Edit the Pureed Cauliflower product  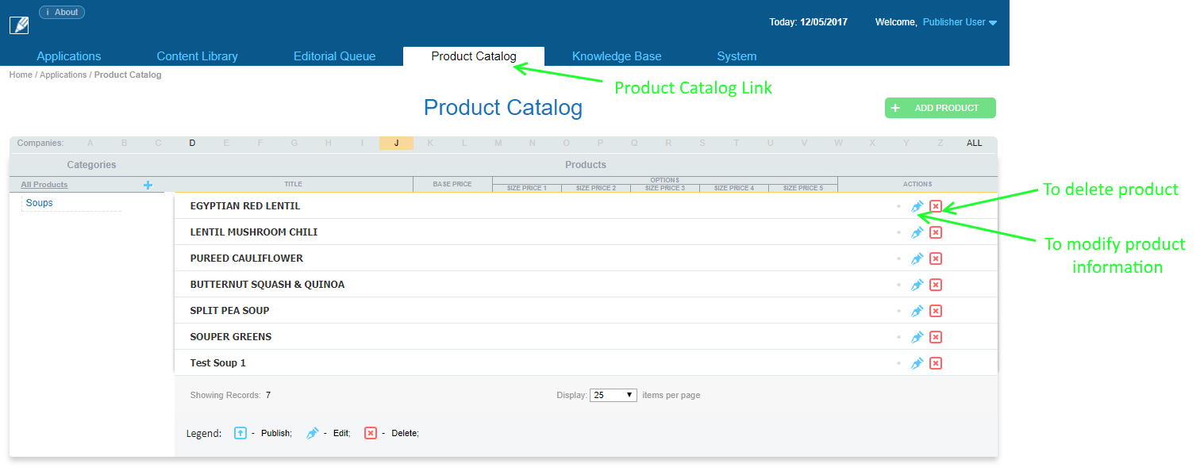coord(917,259)
